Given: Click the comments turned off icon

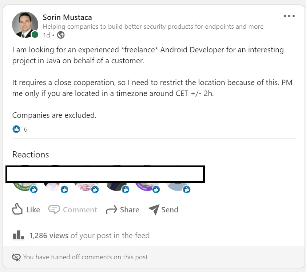Looking at the screenshot, I should [x=16, y=257].
